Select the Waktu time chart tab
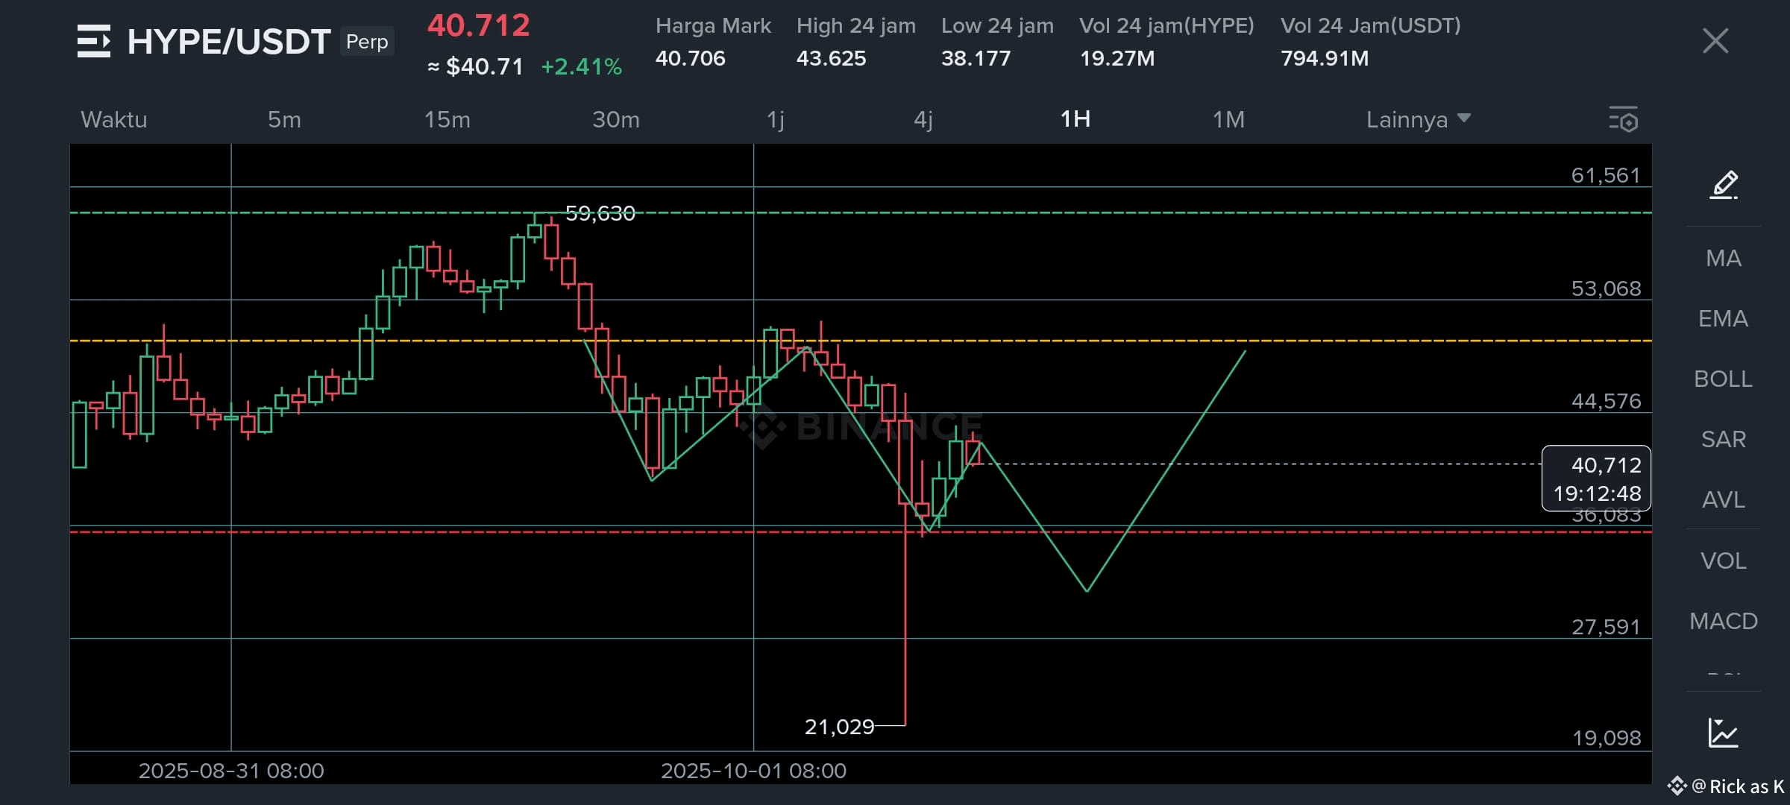The image size is (1790, 805). coord(113,119)
